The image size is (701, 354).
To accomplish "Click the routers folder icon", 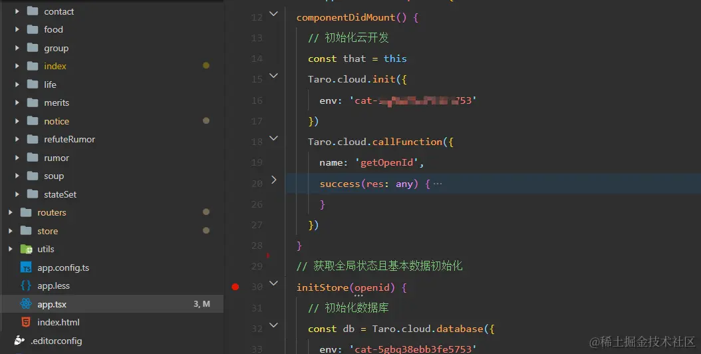I will tap(26, 212).
